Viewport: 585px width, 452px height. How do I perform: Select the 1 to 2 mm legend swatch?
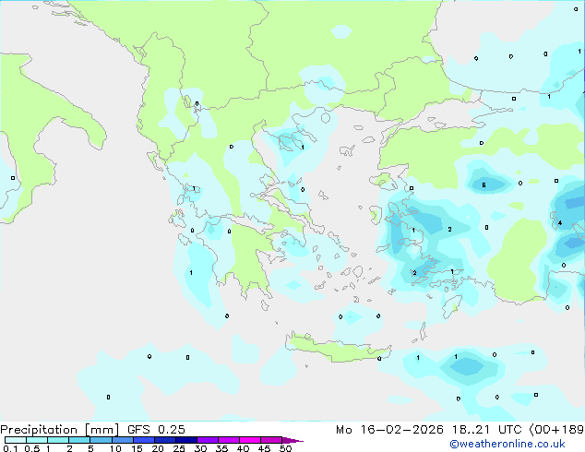click(x=58, y=440)
